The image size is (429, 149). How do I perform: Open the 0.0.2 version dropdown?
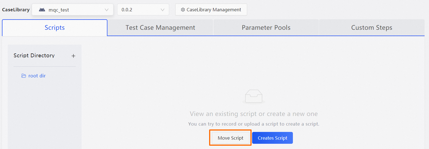pyautogui.click(x=143, y=10)
